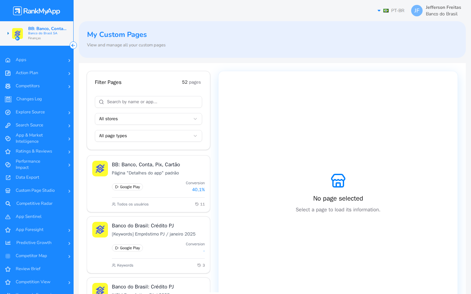Focus the Search by name or app field
Viewport: 471px width, 294px height.
148,102
